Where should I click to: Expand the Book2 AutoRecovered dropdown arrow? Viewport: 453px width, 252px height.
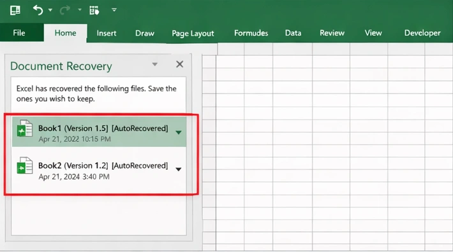(x=179, y=169)
